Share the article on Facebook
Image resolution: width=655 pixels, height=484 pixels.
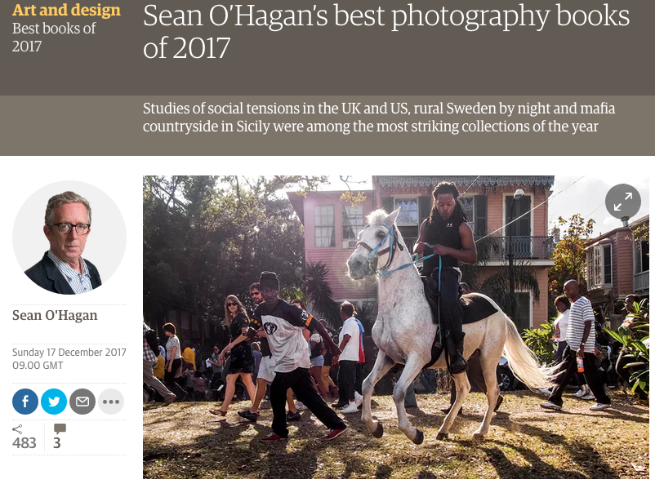click(25, 402)
